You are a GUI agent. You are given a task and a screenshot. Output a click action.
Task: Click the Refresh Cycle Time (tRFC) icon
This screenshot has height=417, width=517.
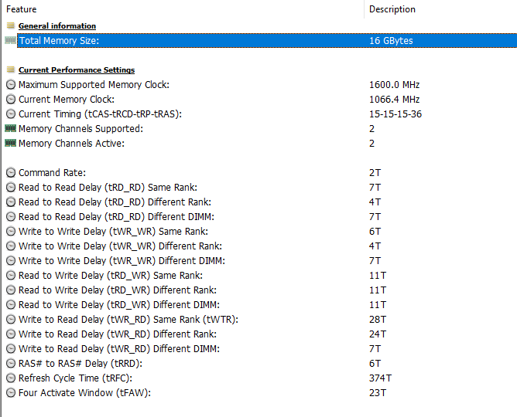coord(10,378)
